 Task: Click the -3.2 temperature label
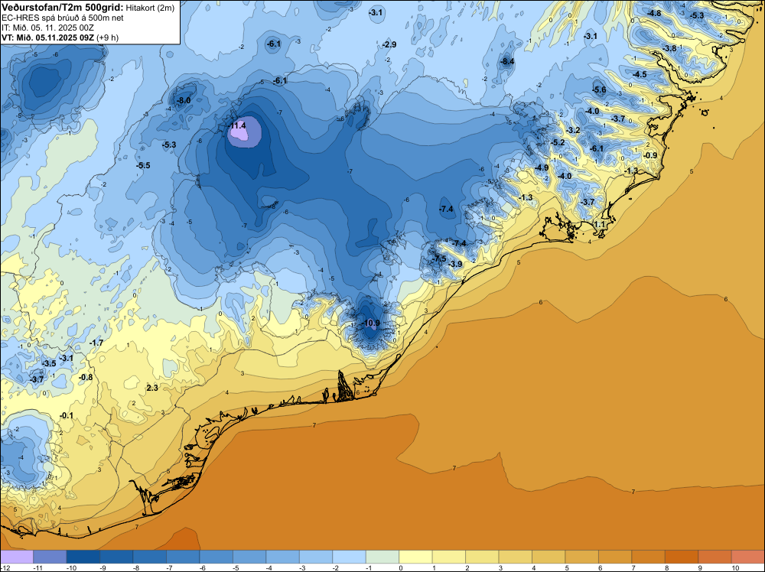573,130
